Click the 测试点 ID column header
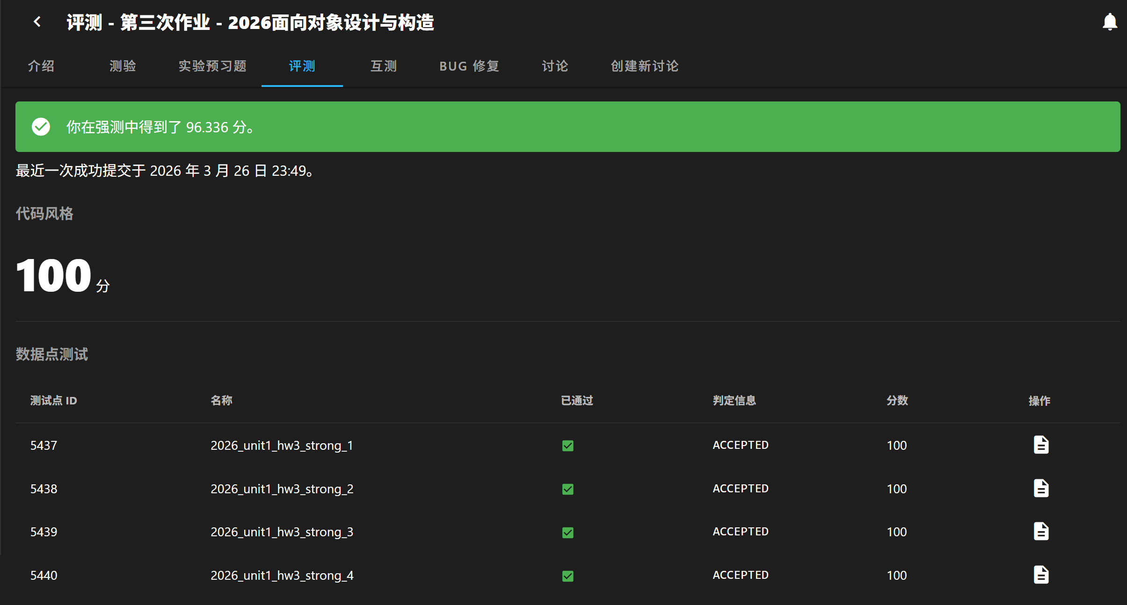Image resolution: width=1127 pixels, height=605 pixels. coord(53,401)
